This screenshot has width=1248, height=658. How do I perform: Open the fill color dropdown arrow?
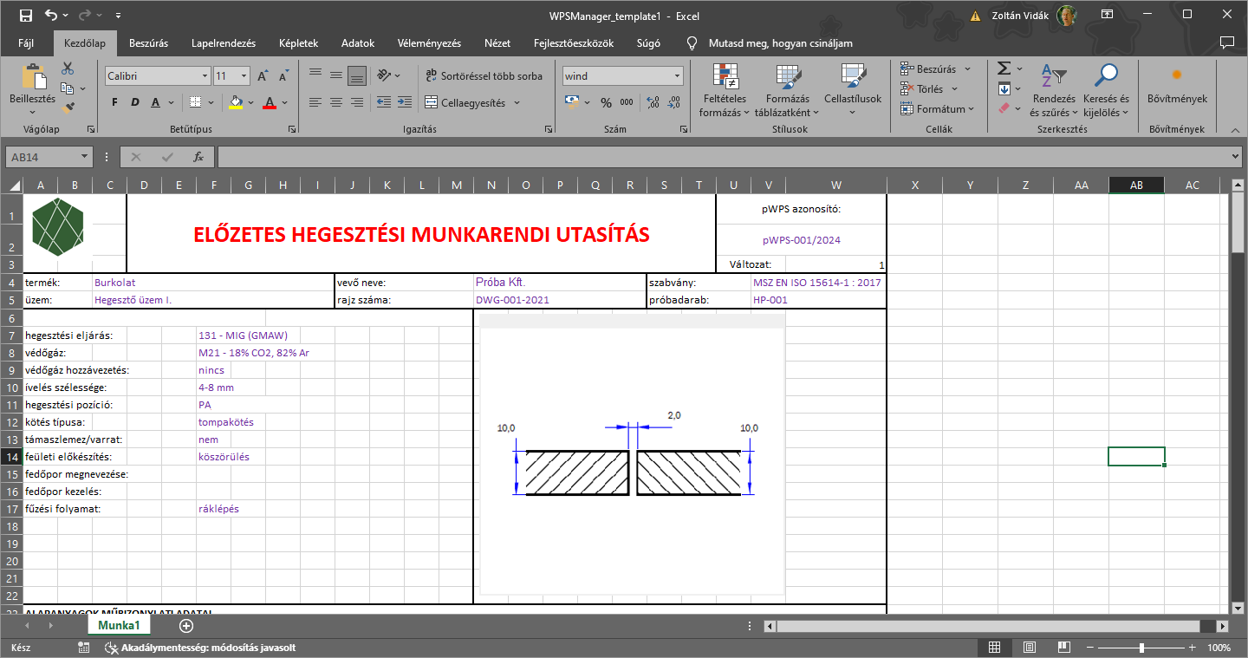tap(250, 102)
